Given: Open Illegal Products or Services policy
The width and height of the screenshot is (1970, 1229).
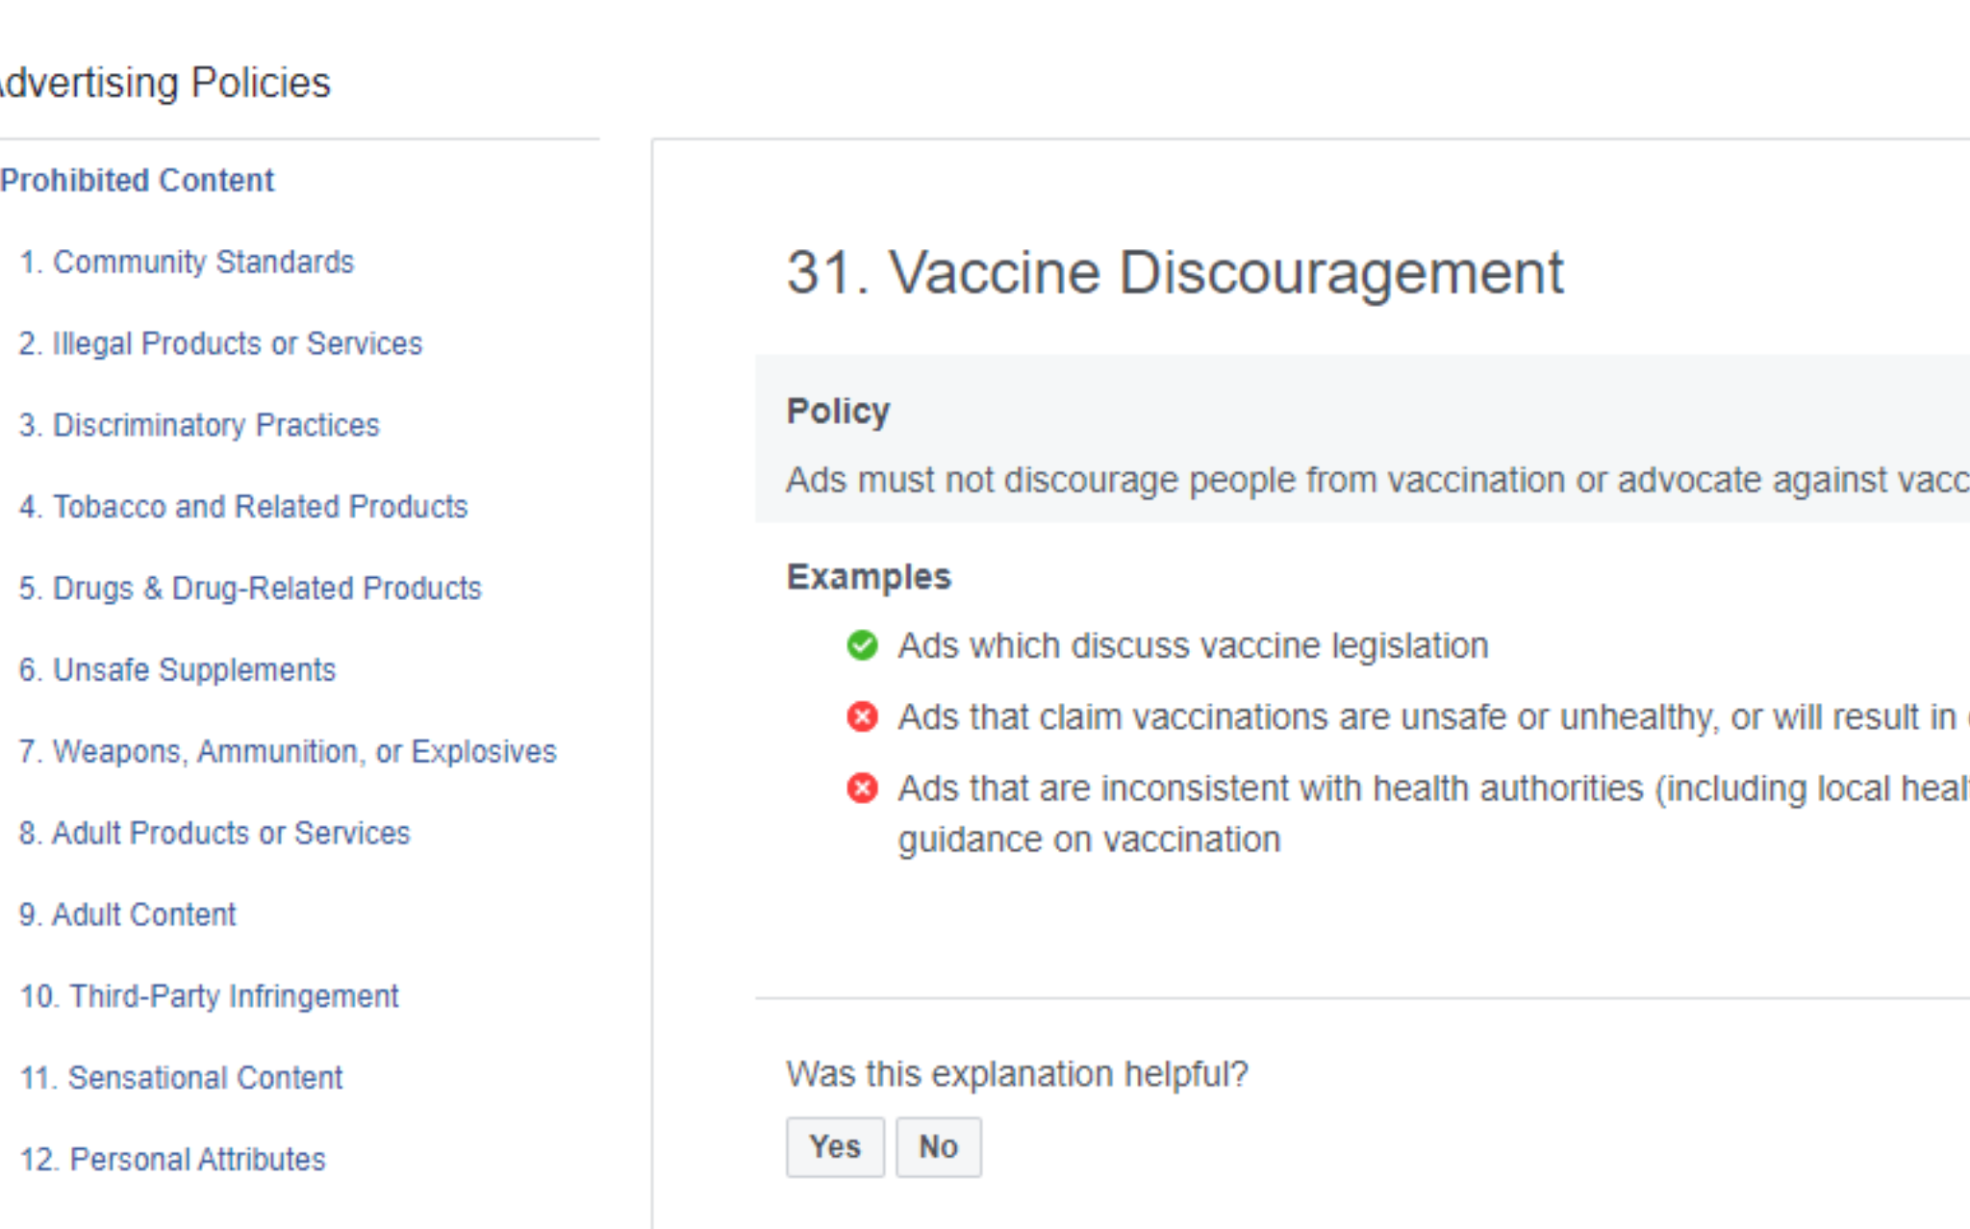Looking at the screenshot, I should click(220, 343).
